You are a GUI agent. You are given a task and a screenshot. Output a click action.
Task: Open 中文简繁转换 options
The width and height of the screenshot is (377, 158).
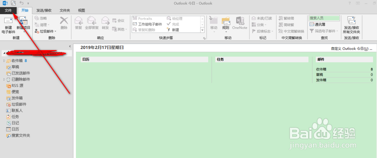tap(291, 31)
